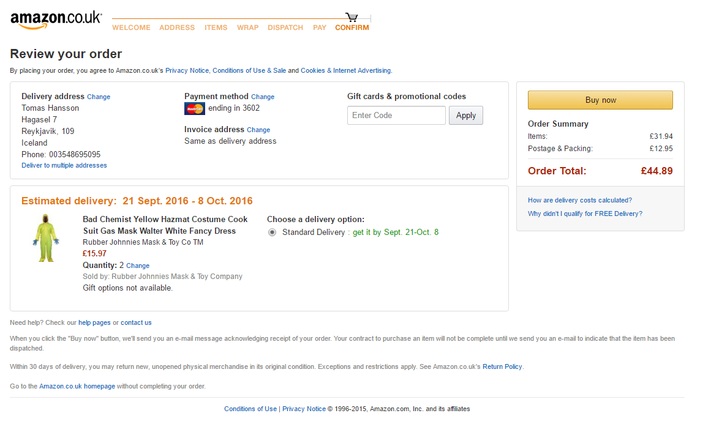Go to the ADDRESS checkout step
This screenshot has height=435, width=711.
(177, 28)
